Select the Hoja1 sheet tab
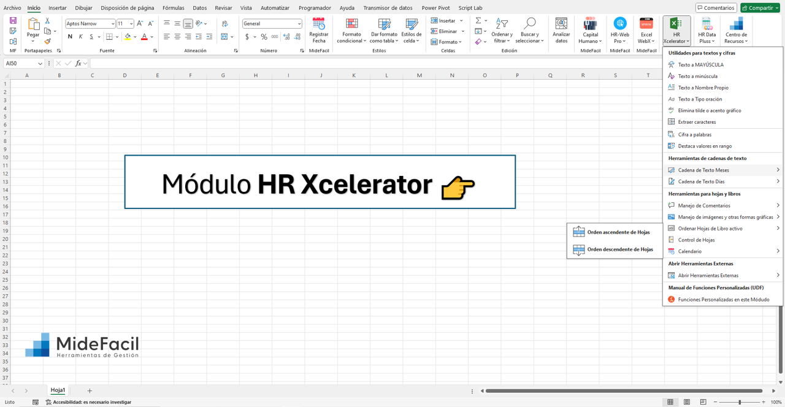Screen dimensions: 785x407 [58, 390]
